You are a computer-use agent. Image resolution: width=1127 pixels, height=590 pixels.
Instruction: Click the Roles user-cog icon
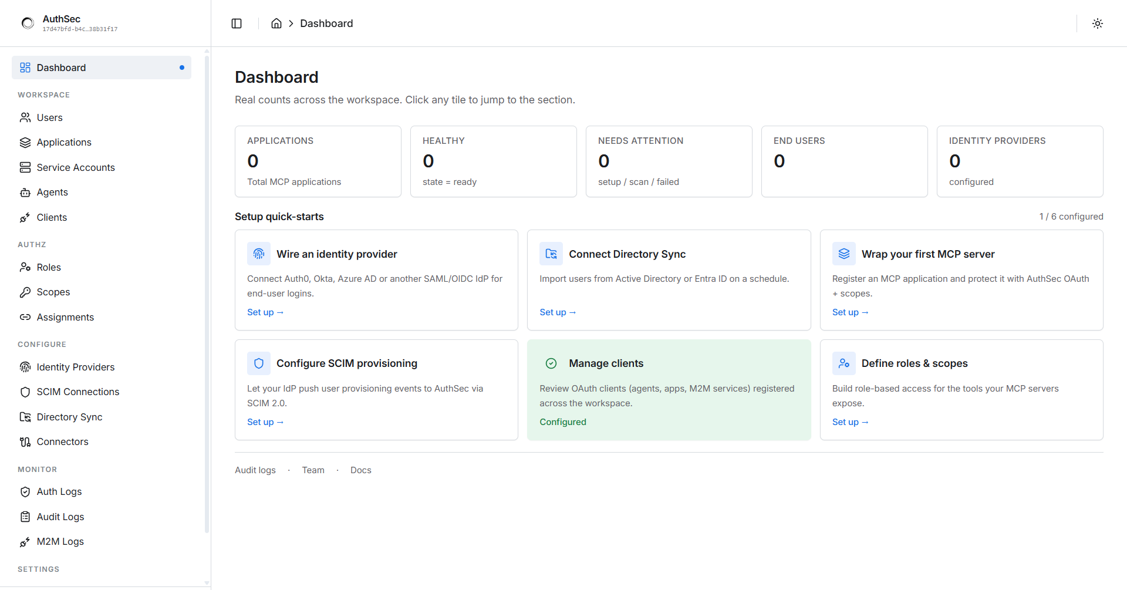coord(25,267)
